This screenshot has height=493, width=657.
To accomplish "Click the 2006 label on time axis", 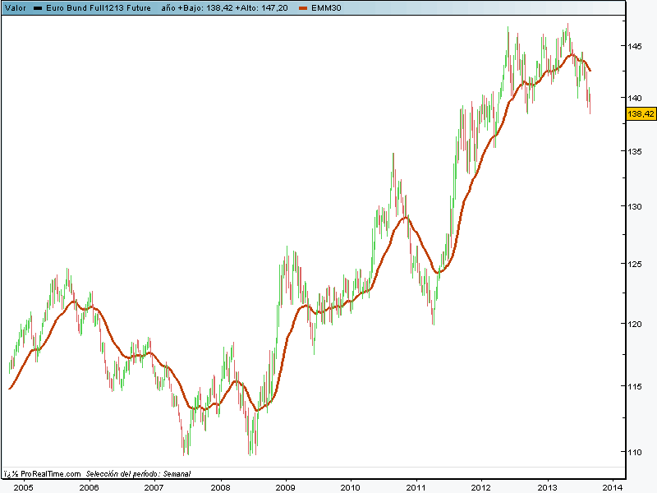I will (x=89, y=486).
